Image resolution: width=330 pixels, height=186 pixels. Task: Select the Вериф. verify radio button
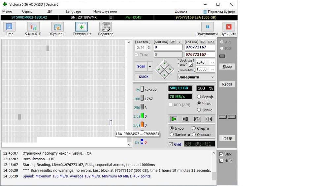click(199, 97)
